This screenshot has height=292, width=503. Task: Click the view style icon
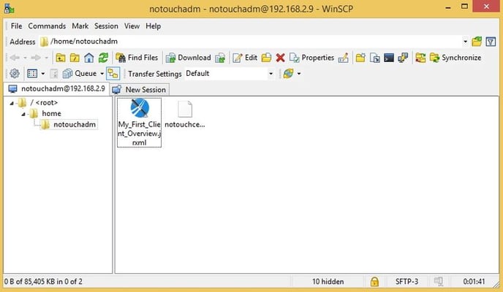point(32,74)
